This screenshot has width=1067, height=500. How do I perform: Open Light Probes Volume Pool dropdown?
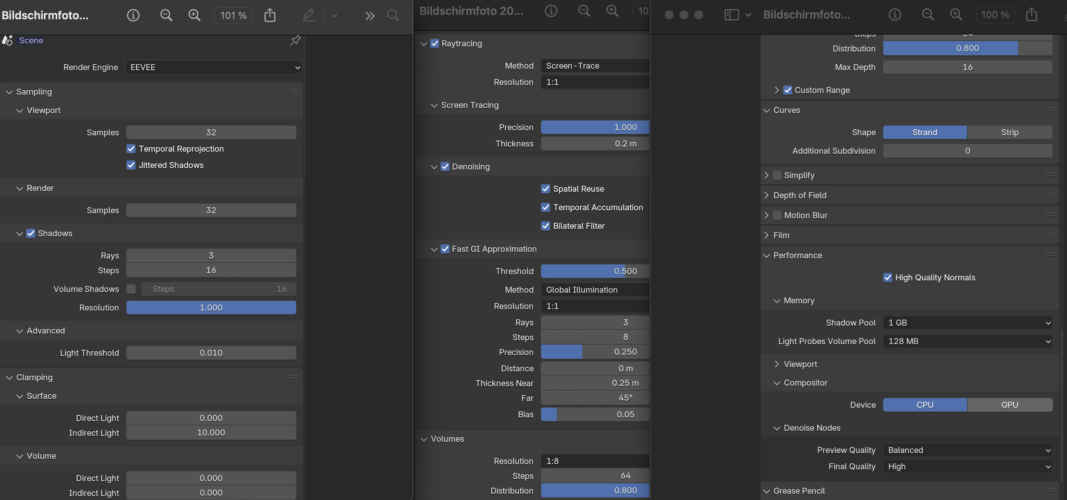[x=968, y=341]
